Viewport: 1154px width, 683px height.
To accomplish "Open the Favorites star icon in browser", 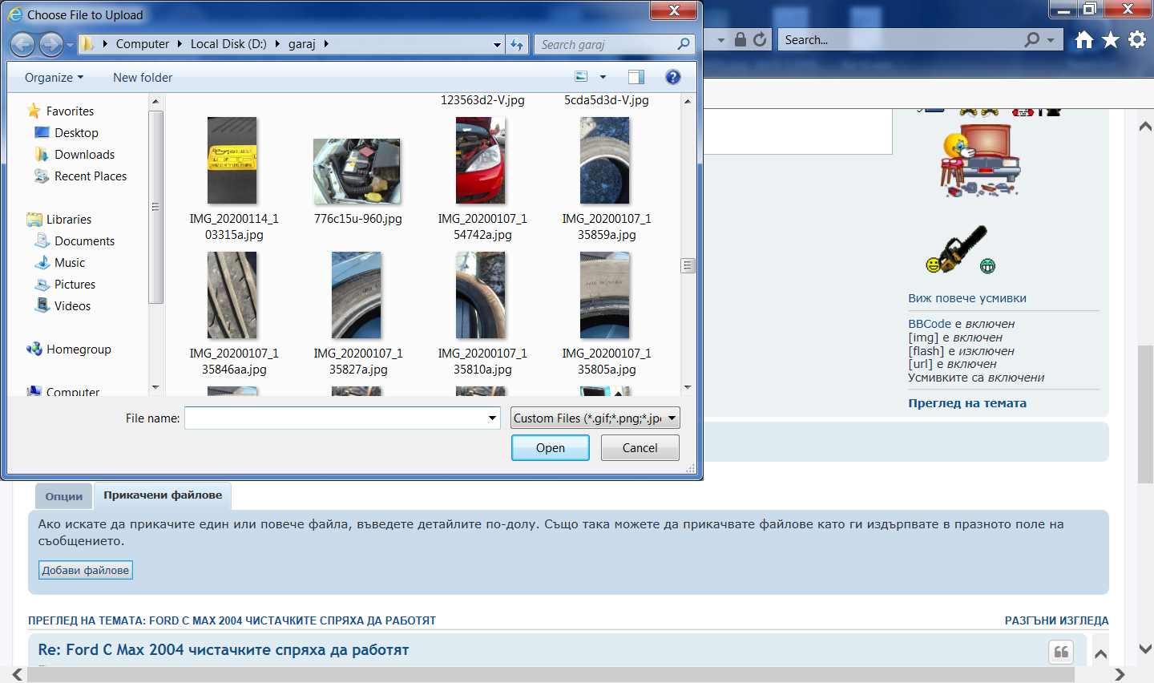I will coord(1110,40).
